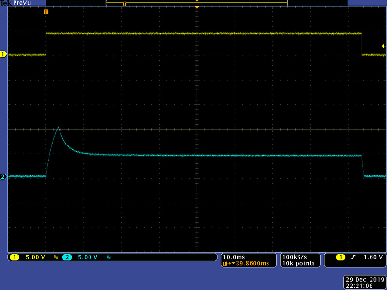
Task: Select channel 1 ground reference marker
Action: 3,55
